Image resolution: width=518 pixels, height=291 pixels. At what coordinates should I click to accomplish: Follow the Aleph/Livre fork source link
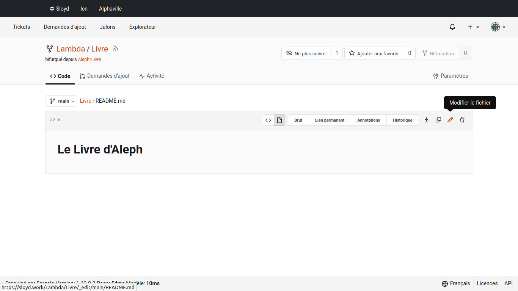(x=89, y=59)
